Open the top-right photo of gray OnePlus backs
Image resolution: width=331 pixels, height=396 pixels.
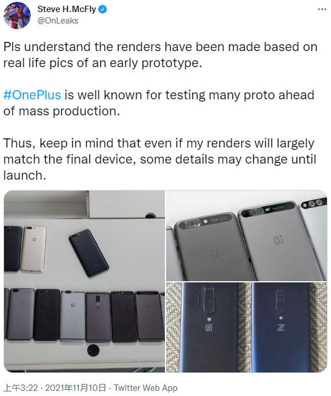(247, 235)
